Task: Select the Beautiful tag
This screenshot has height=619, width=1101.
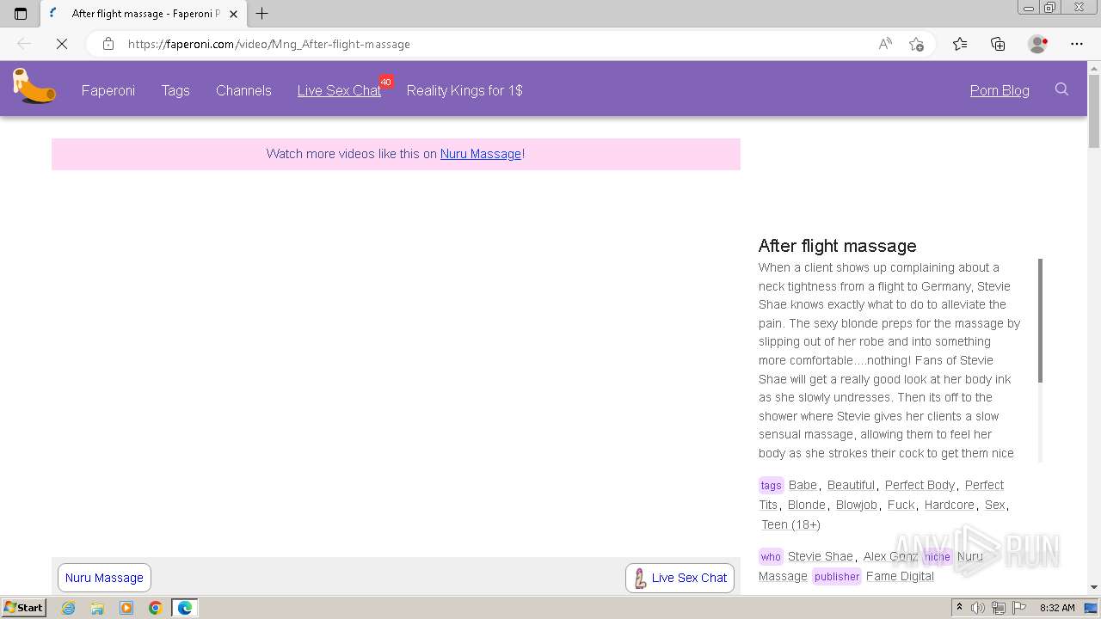Action: point(851,485)
